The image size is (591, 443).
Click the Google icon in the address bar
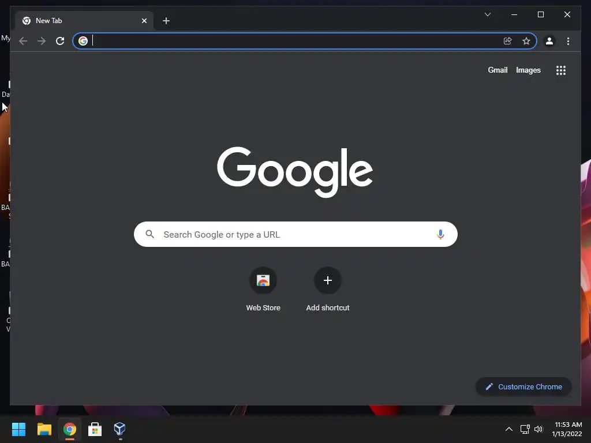[x=83, y=41]
